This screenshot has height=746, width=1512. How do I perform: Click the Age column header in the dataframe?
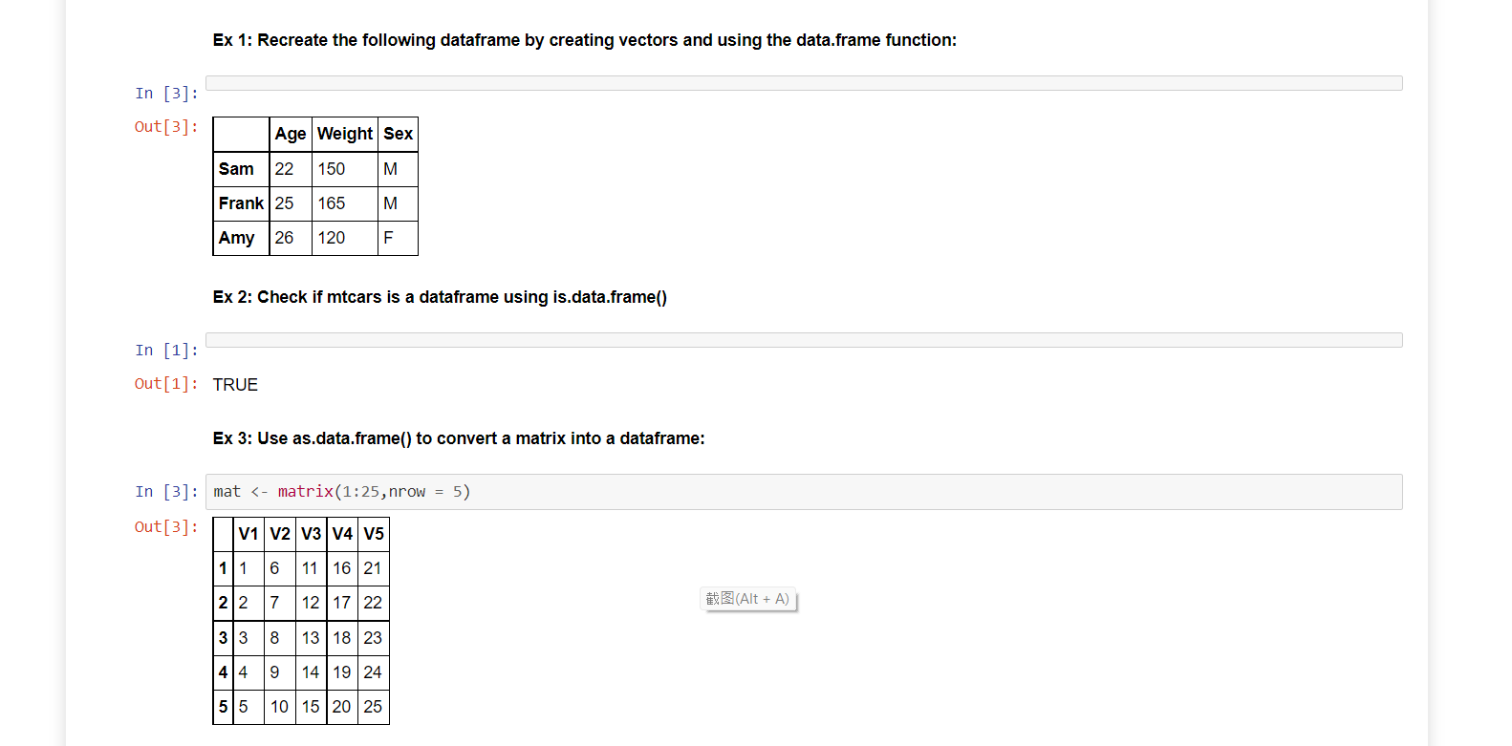click(290, 134)
